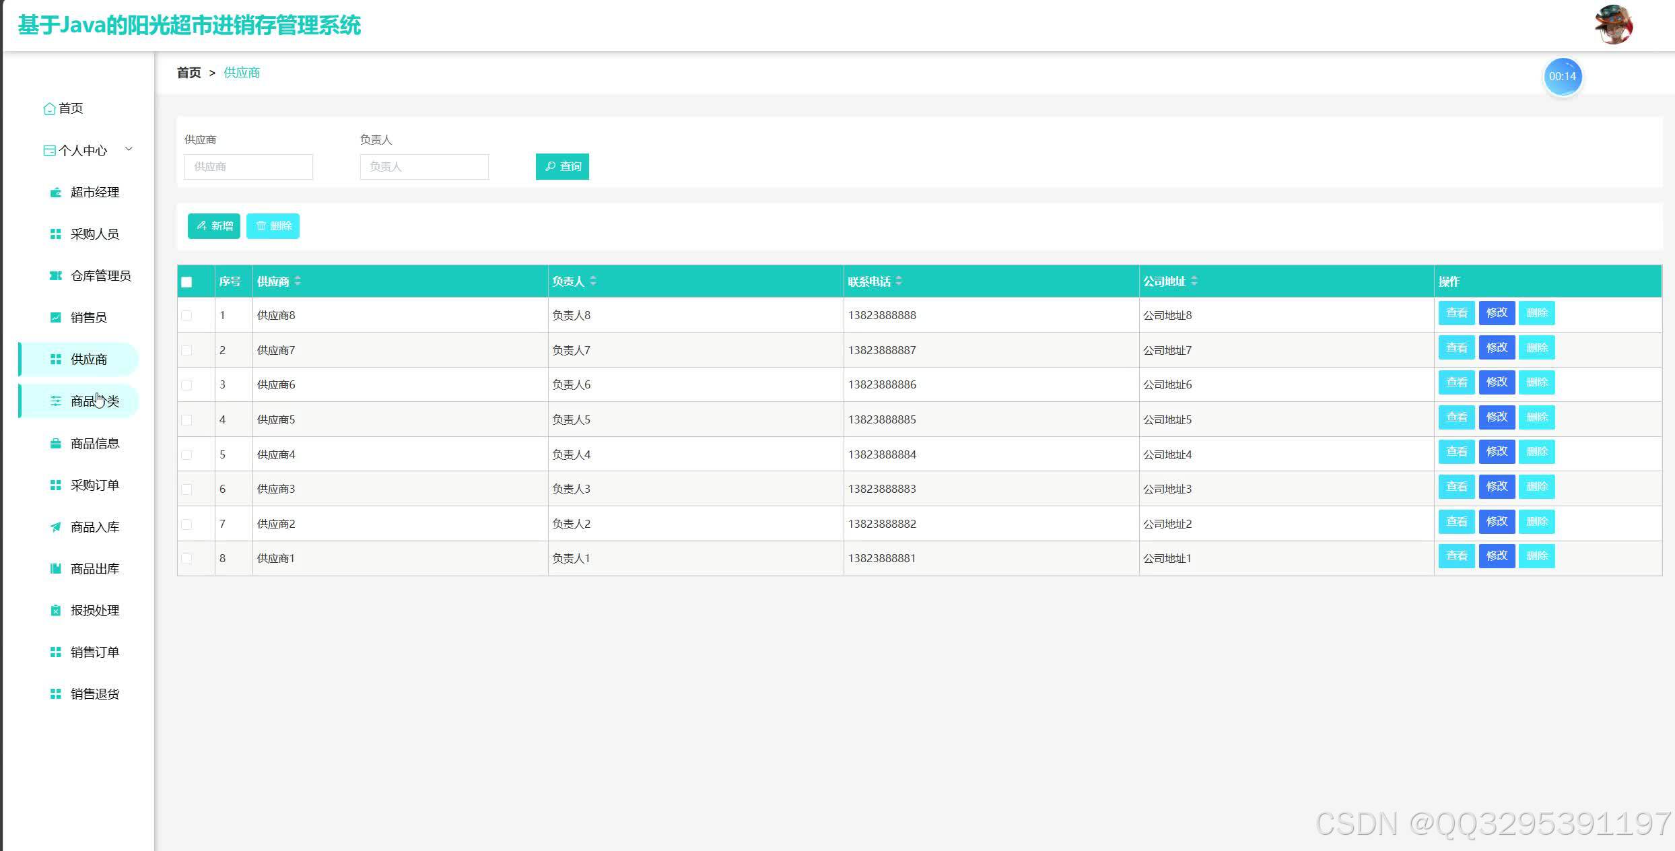Click the 新增 add button
Screen dimensions: 1675x851
click(x=214, y=226)
